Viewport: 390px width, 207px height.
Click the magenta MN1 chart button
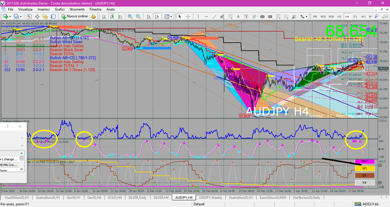[365, 162]
